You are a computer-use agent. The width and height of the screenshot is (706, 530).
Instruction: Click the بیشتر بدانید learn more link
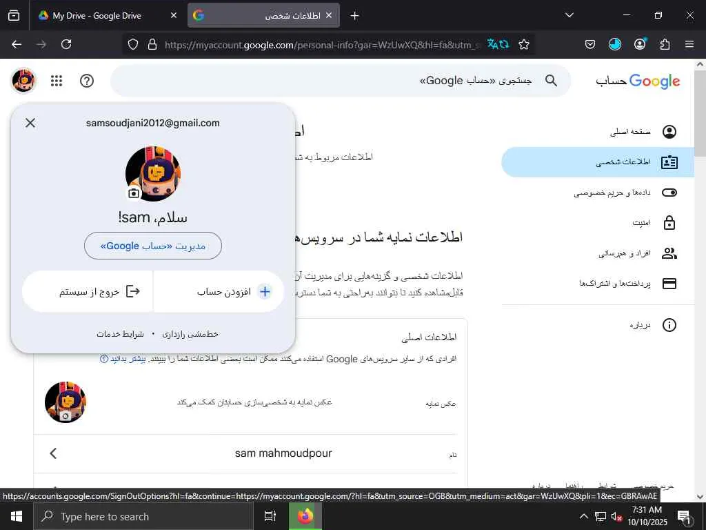[x=128, y=359]
